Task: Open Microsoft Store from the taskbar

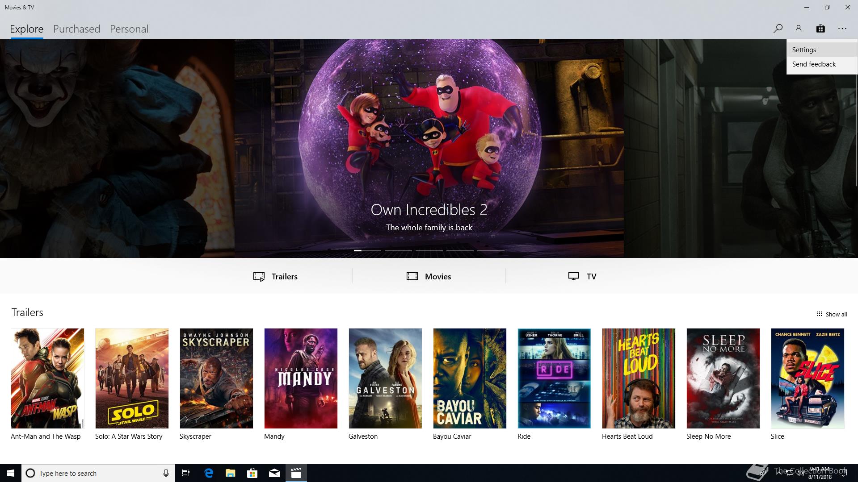Action: click(252, 473)
